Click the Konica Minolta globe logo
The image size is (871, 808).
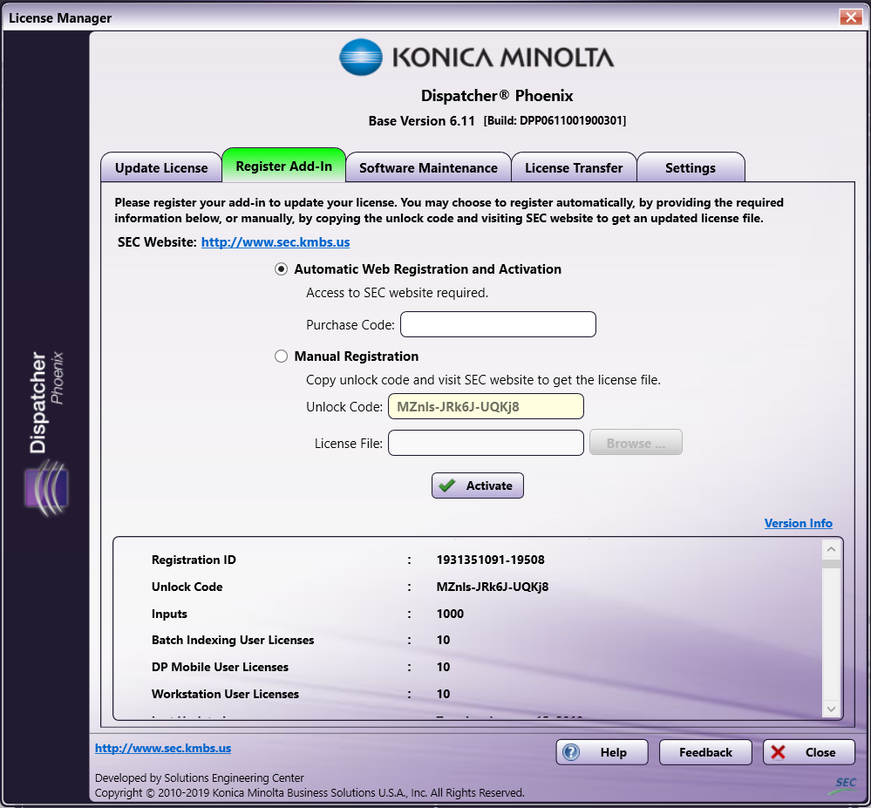(x=361, y=58)
